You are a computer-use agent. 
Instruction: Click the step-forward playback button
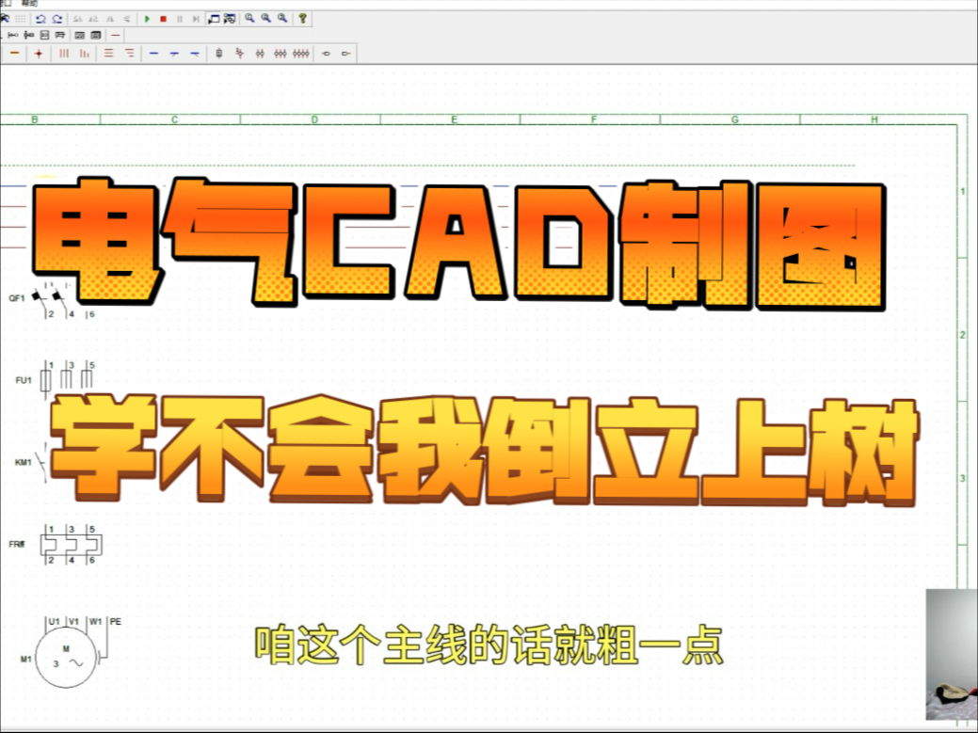[x=196, y=18]
